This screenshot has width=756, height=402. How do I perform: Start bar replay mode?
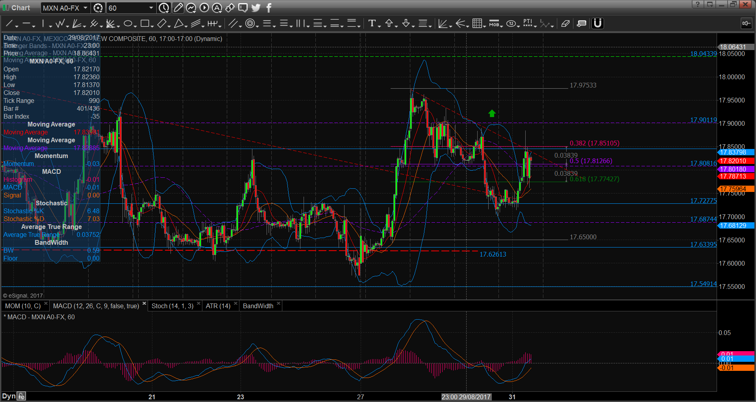point(204,8)
